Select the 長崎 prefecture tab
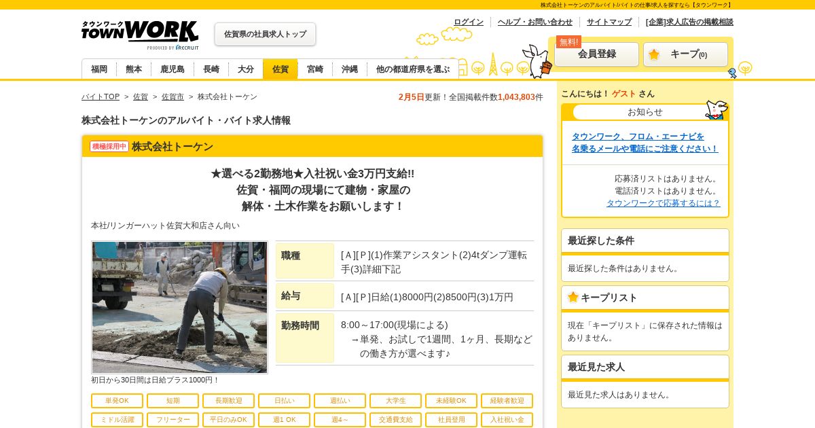Viewport: 815px width, 428px height. 211,69
